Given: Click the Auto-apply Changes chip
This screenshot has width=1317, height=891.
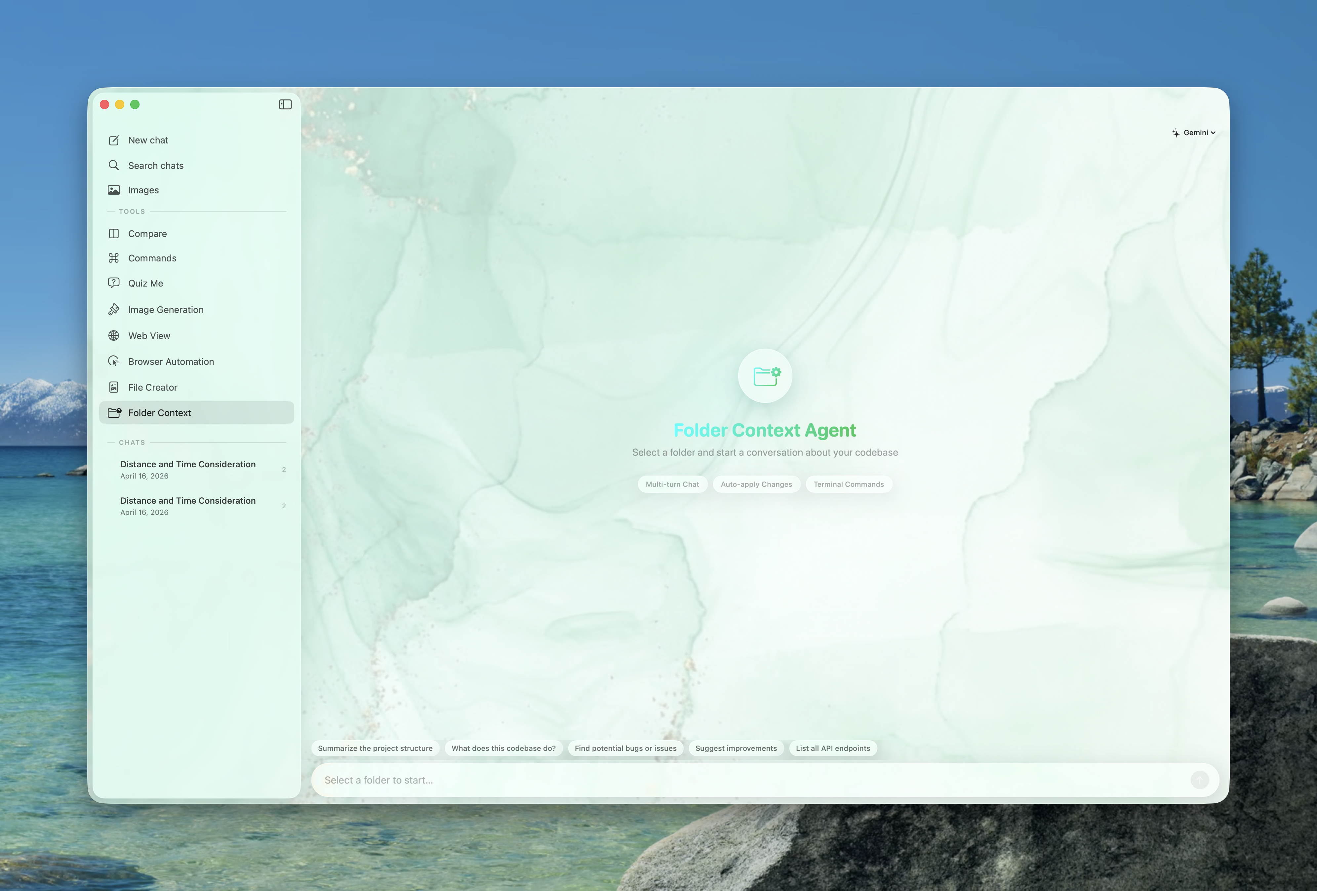Looking at the screenshot, I should 756,484.
